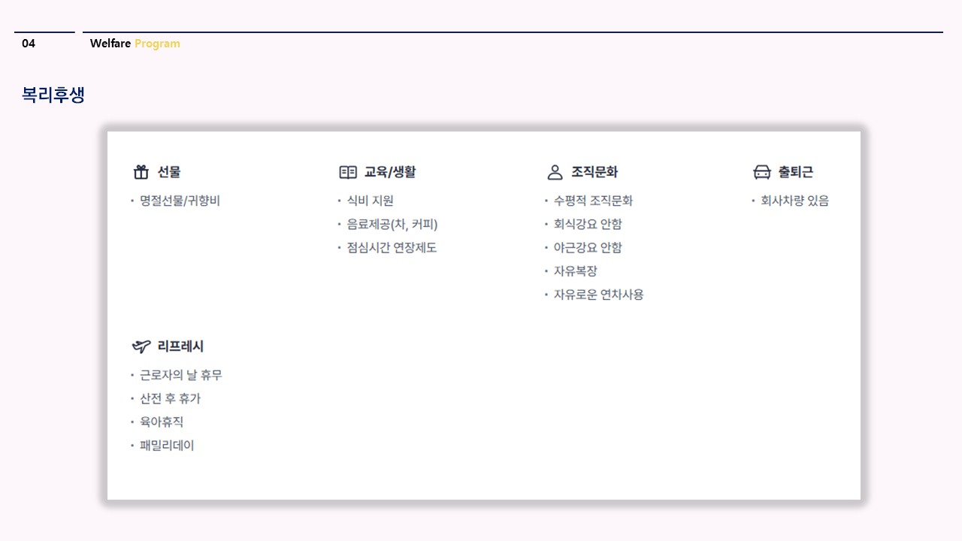Viewport: 962px width, 541px height.
Task: Click the 복리후생 page title
Action: coord(53,95)
